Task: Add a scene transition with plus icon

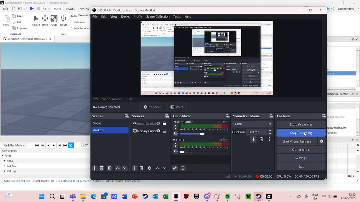Action: pos(253,139)
